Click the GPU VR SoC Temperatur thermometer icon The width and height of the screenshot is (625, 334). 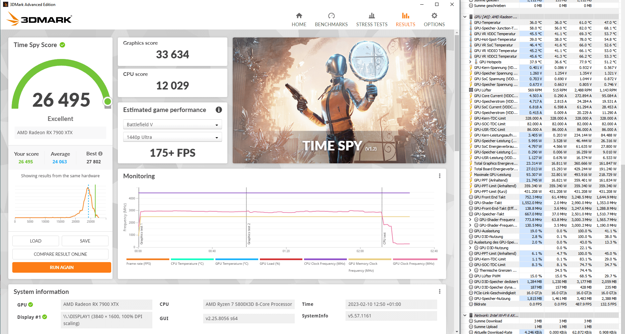tap(471, 45)
